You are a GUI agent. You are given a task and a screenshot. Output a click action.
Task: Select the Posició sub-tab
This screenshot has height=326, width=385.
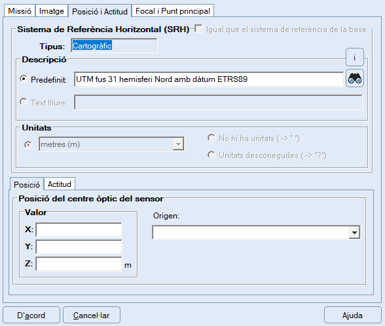pos(27,184)
